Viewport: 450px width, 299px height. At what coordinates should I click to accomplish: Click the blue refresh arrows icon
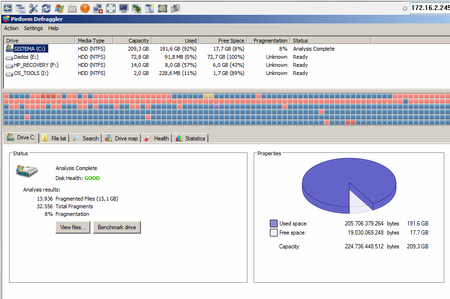point(46,8)
